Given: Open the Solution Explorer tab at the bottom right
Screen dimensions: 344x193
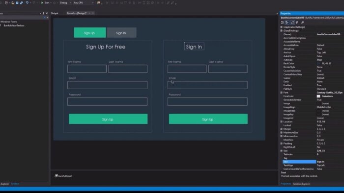Looking at the screenshot, I should pyautogui.click(x=302, y=184).
